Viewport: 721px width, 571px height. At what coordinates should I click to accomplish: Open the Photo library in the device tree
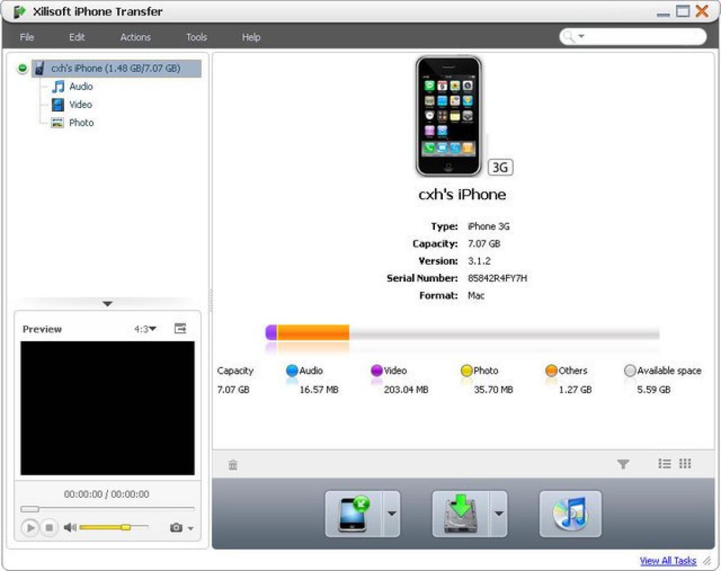[x=81, y=122]
